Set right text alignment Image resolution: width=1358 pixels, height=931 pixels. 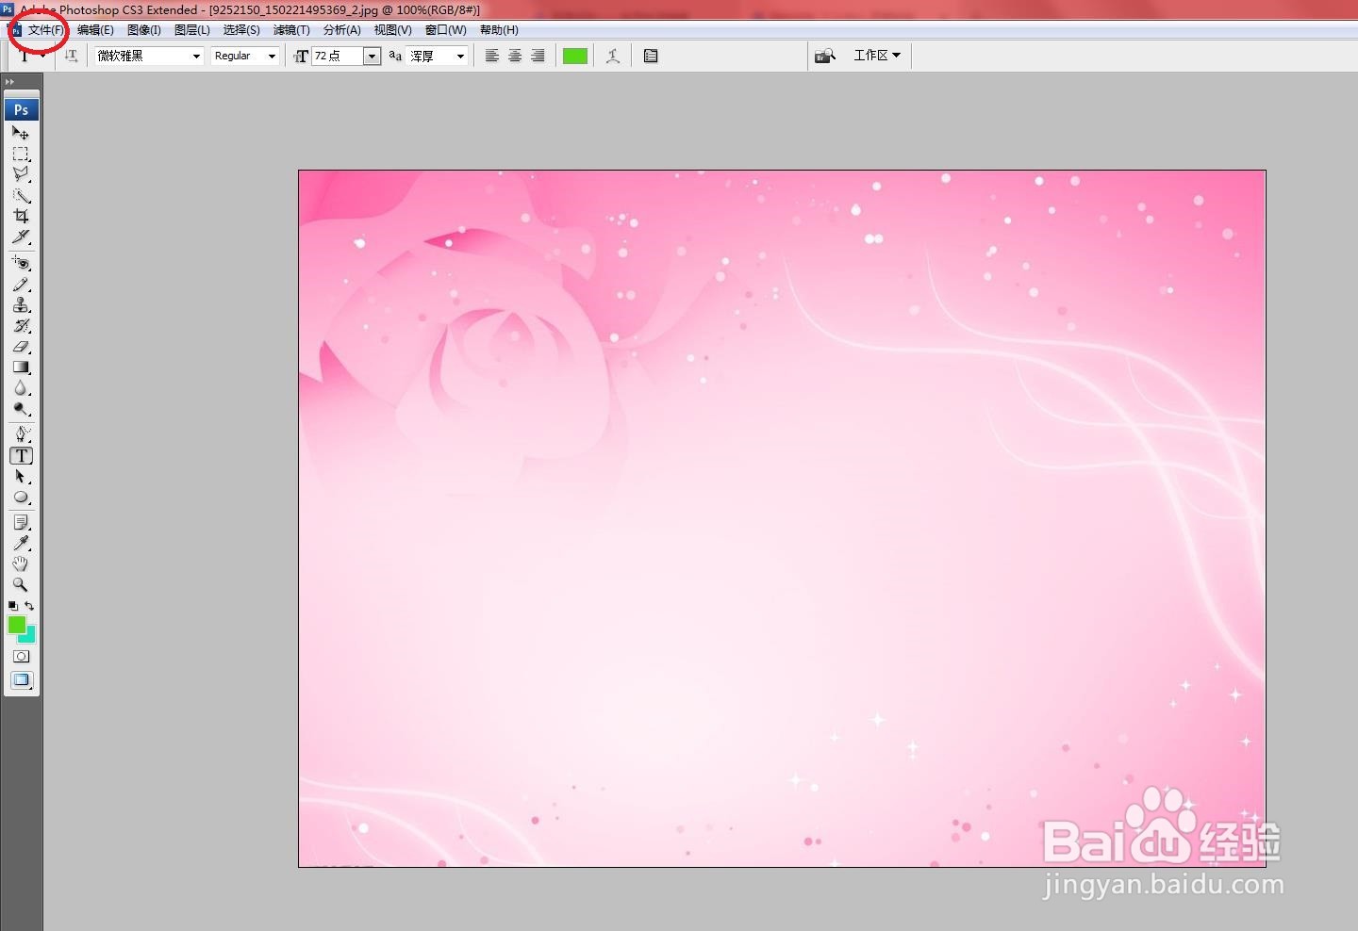(x=538, y=56)
